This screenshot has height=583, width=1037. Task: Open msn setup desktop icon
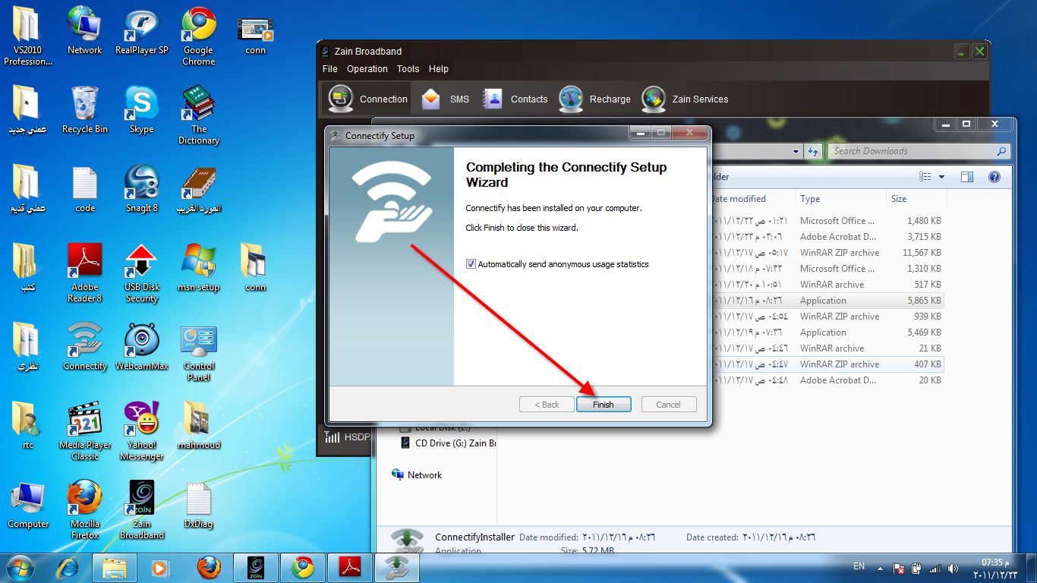click(x=198, y=268)
